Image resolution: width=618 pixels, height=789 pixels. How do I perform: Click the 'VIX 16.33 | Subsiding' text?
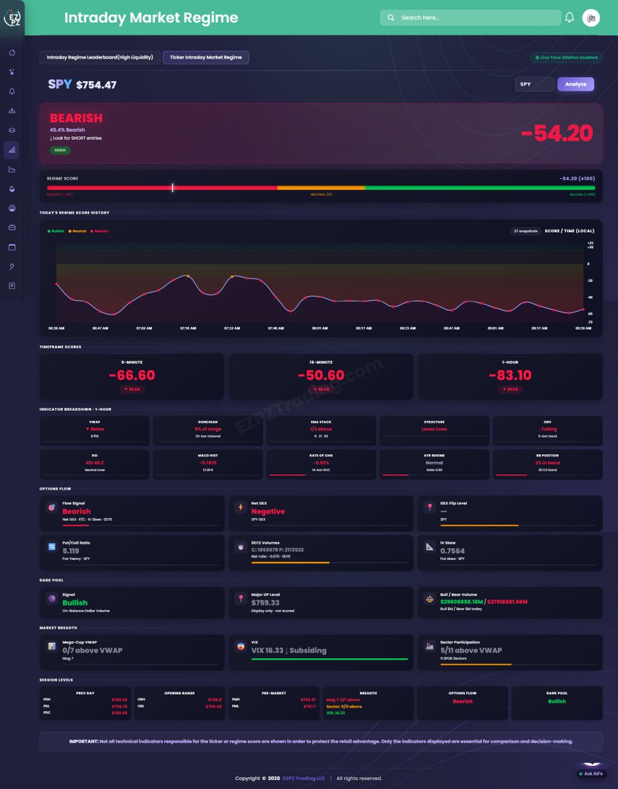click(289, 650)
